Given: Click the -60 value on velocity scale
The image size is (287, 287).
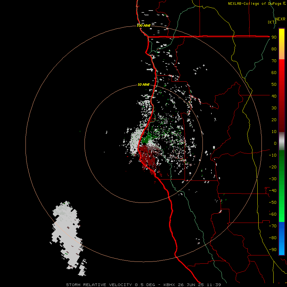Looking at the screenshot, I should tap(273, 214).
